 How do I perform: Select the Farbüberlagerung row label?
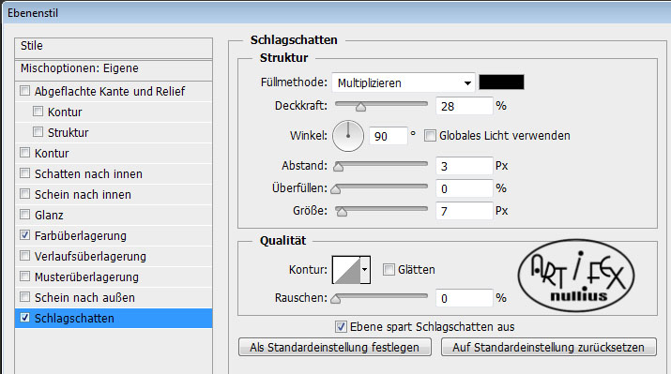[81, 235]
